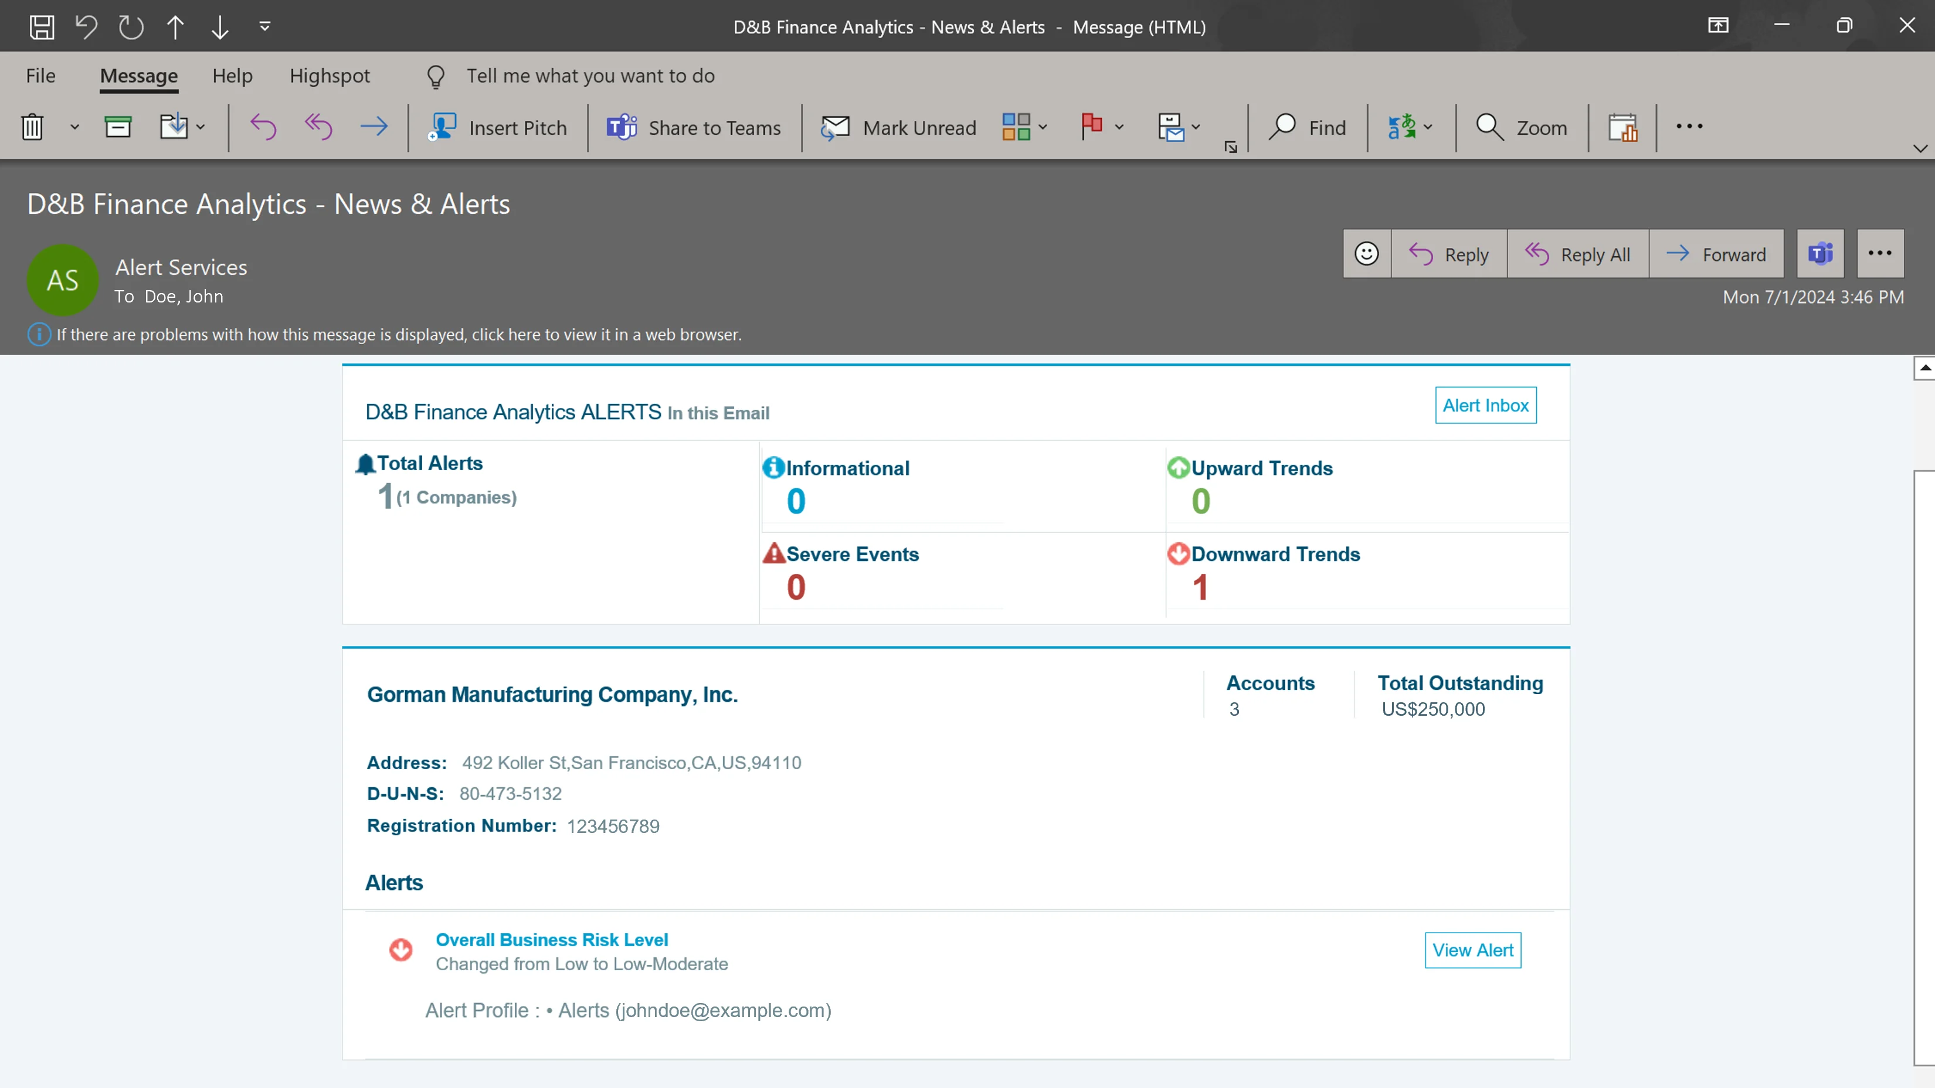Open the Move to folder dropdown arrow
1935x1088 pixels.
201,128
